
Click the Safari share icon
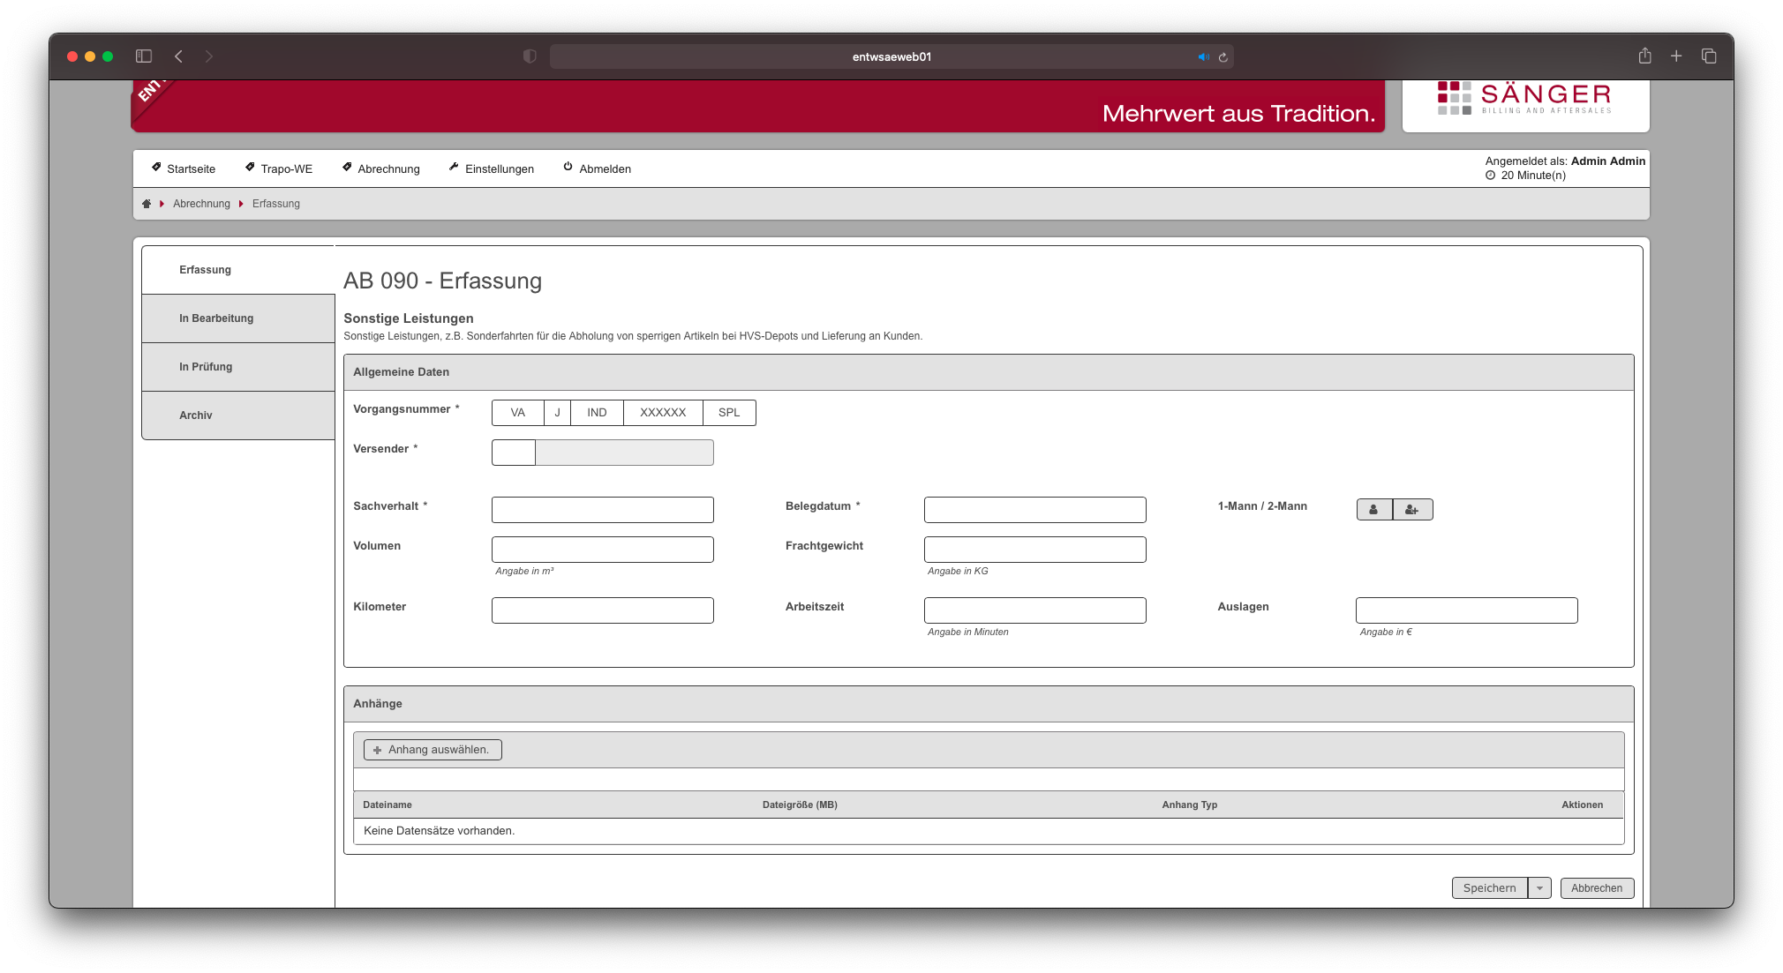[x=1645, y=56]
